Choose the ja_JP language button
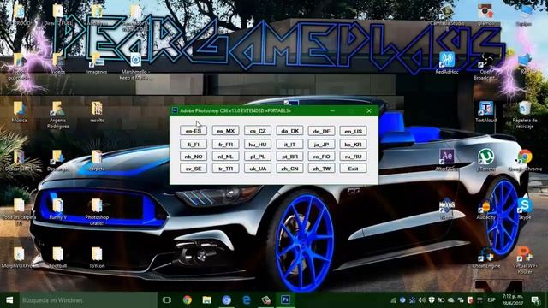548x308 pixels. tap(321, 145)
